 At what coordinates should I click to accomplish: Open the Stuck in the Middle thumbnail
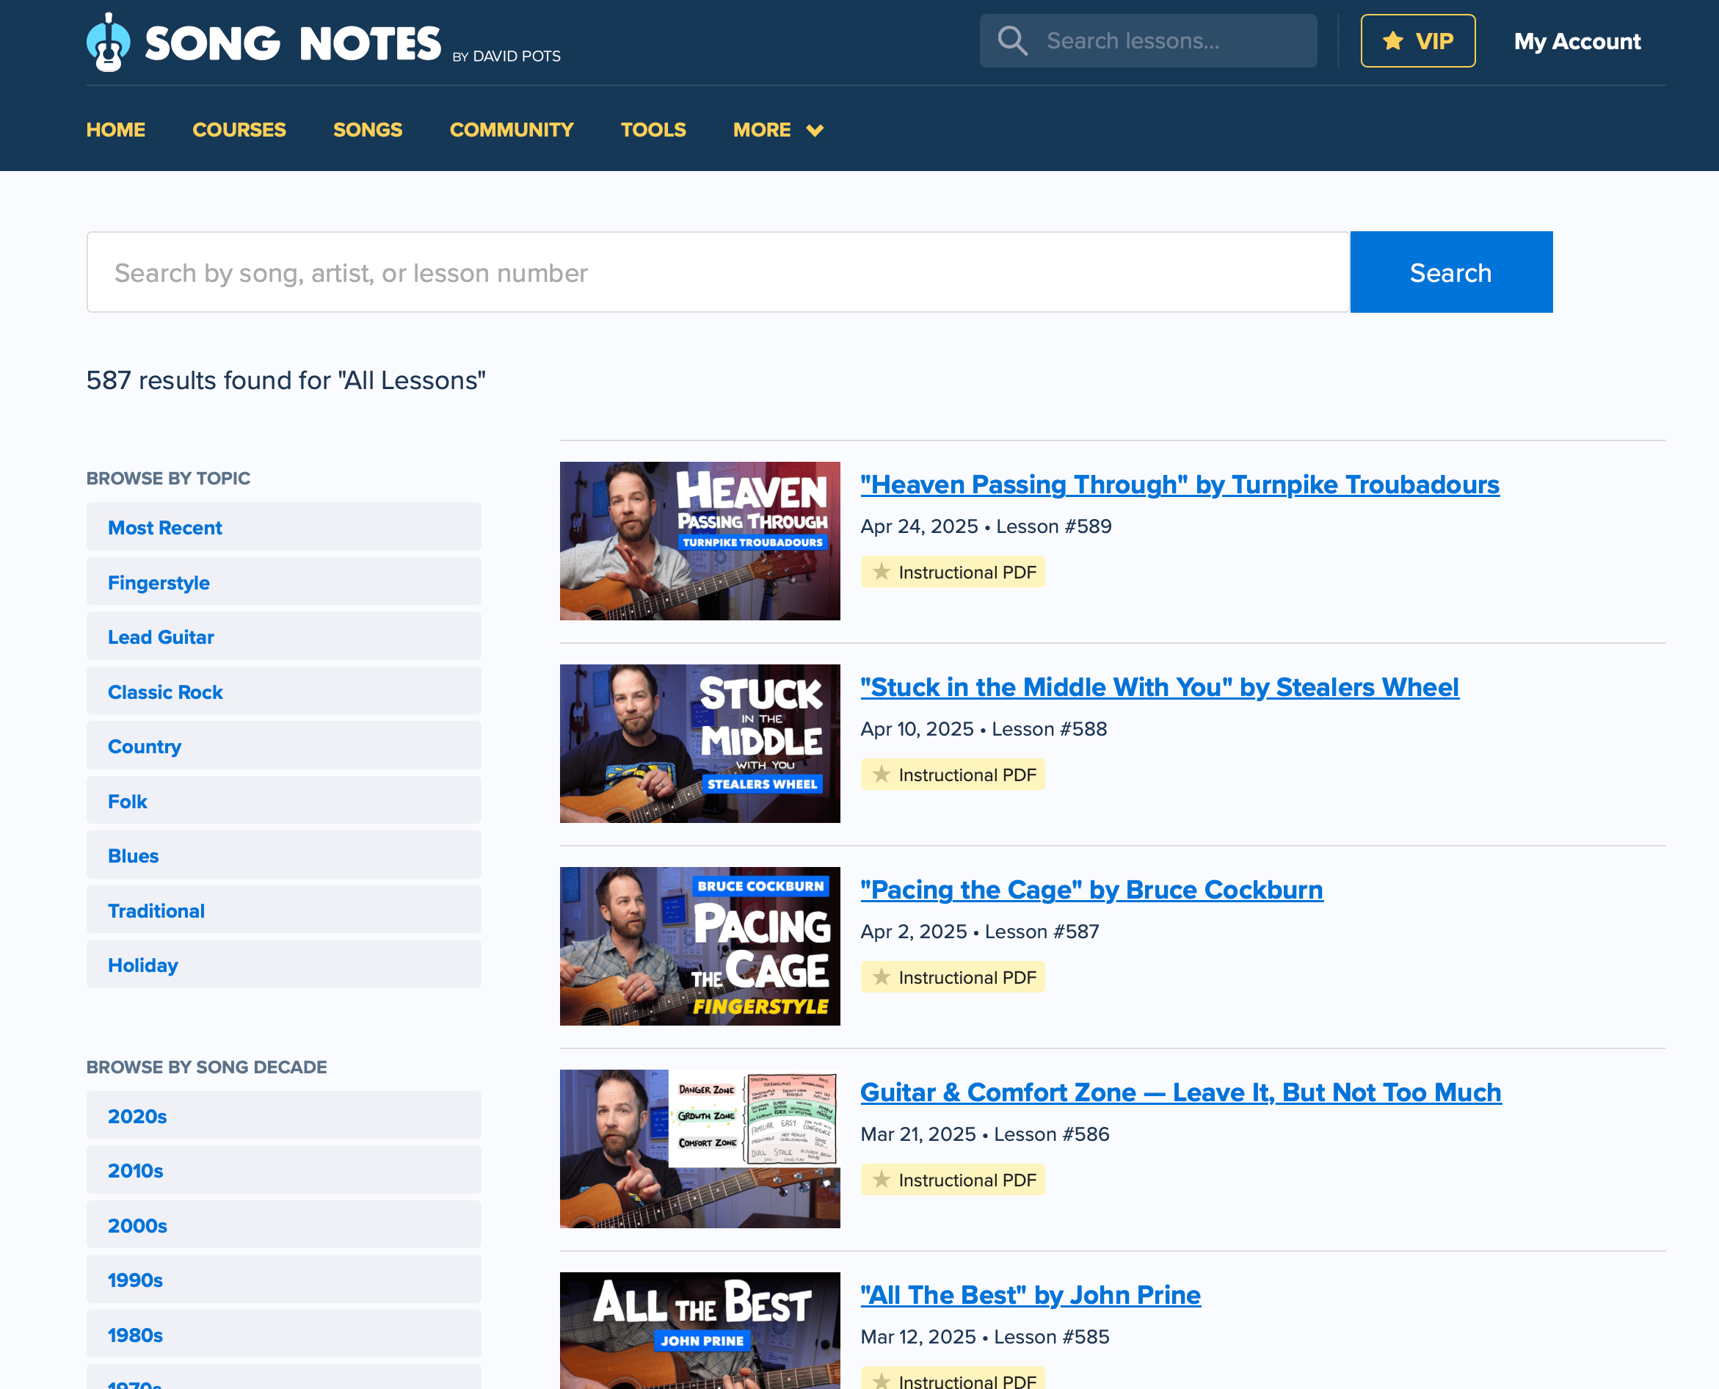700,743
